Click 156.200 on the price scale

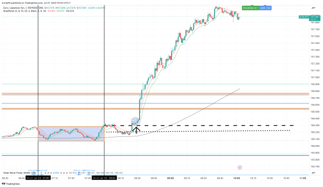coord(315,132)
